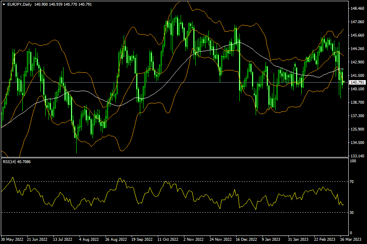The height and width of the screenshot is (244, 367).
Task: Click the 16 Mar 2023 date label
Action: point(351,240)
